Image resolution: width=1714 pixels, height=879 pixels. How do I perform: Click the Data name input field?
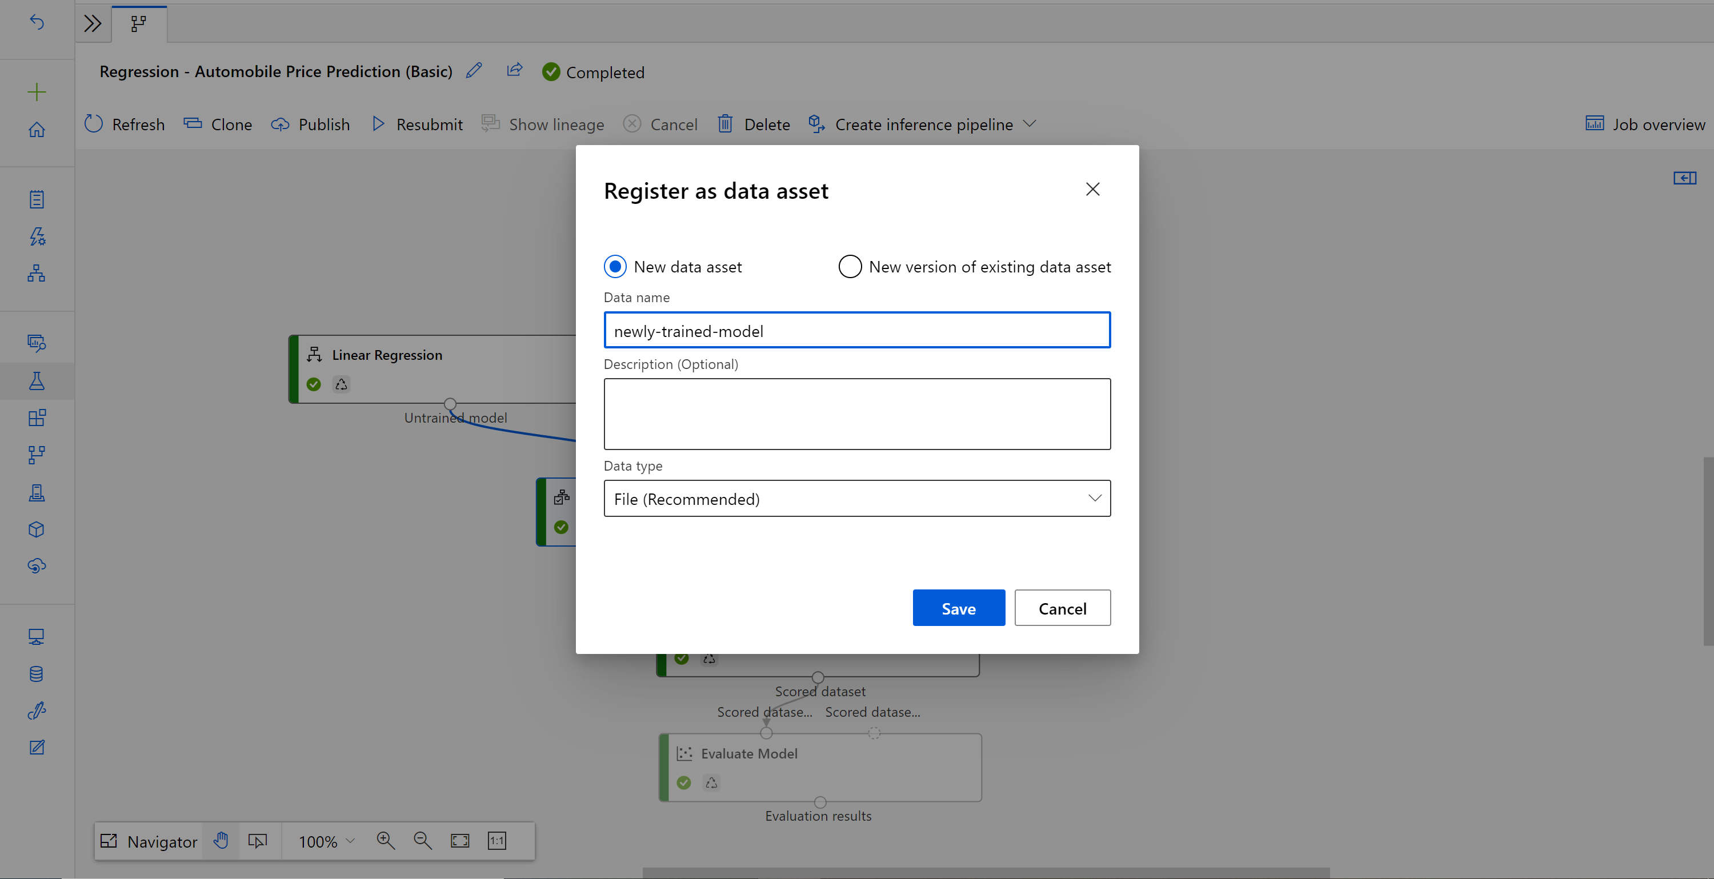[856, 330]
